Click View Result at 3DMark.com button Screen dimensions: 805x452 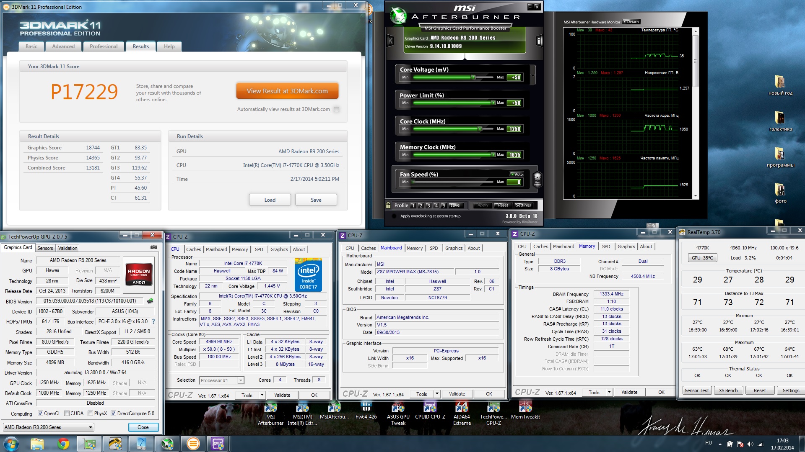pyautogui.click(x=287, y=91)
